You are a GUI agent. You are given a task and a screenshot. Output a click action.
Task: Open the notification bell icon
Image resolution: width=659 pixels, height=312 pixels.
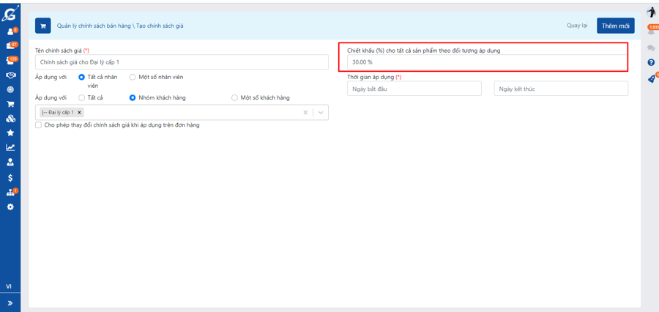651,31
